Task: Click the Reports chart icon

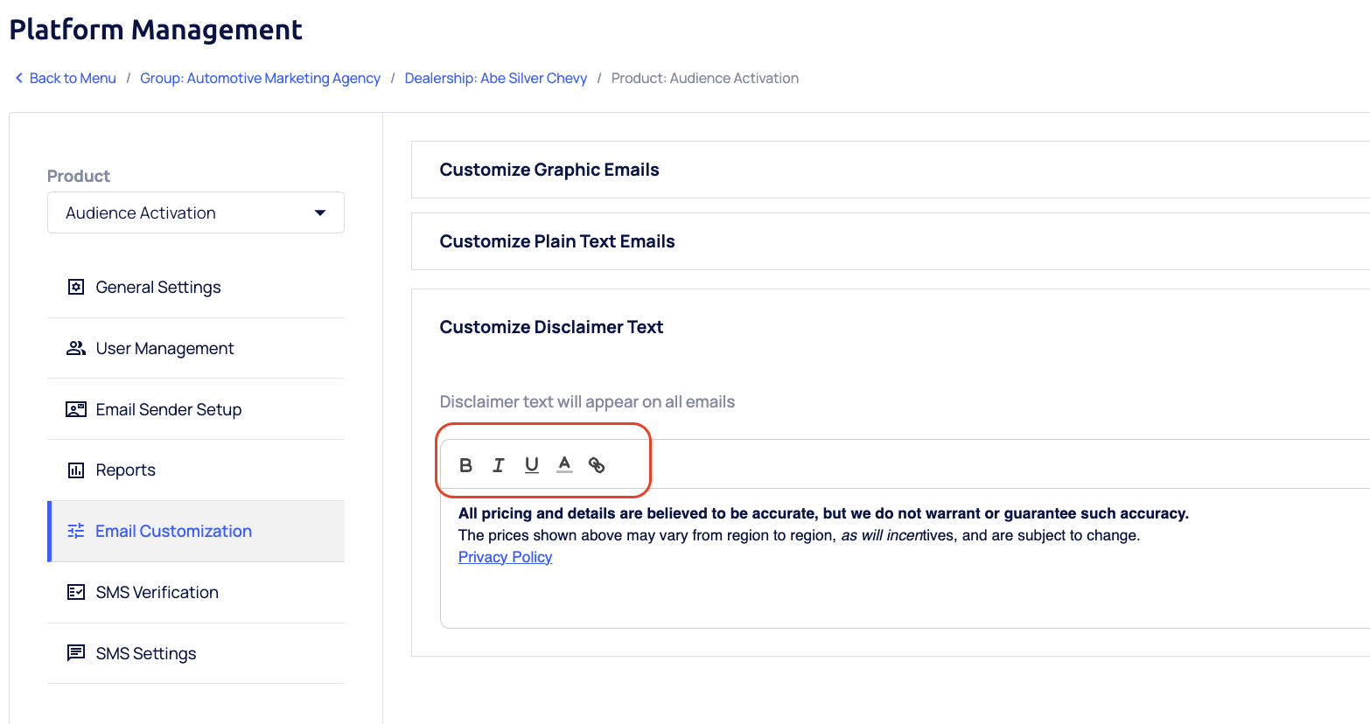Action: click(76, 470)
